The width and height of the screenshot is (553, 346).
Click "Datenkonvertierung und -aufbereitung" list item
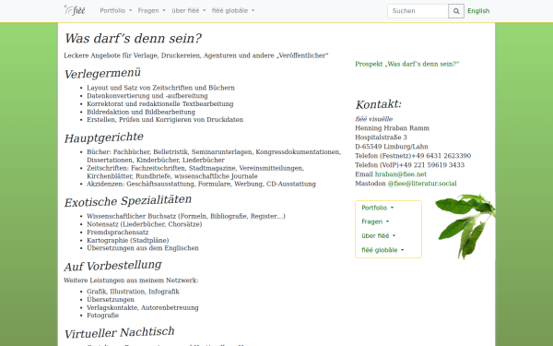click(147, 96)
